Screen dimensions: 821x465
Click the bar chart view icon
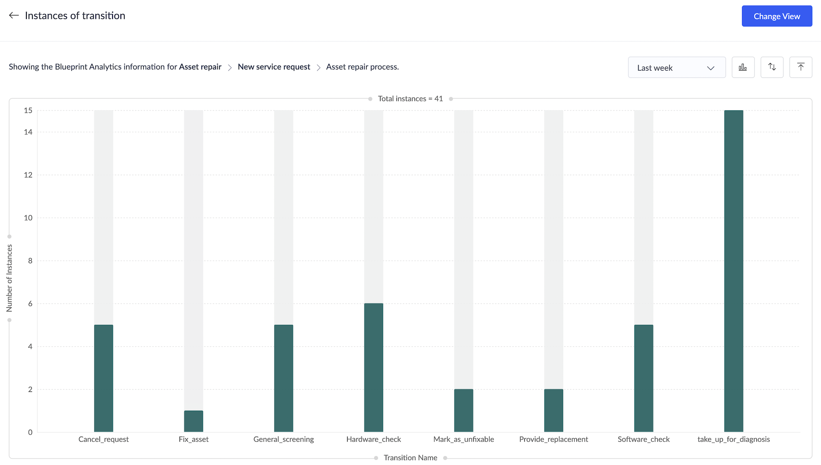tap(743, 67)
